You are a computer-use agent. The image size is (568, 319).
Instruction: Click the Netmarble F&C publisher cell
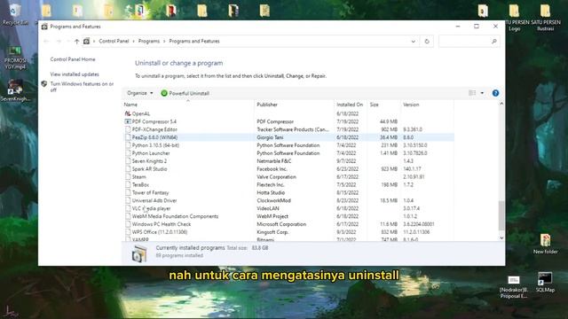[274, 161]
